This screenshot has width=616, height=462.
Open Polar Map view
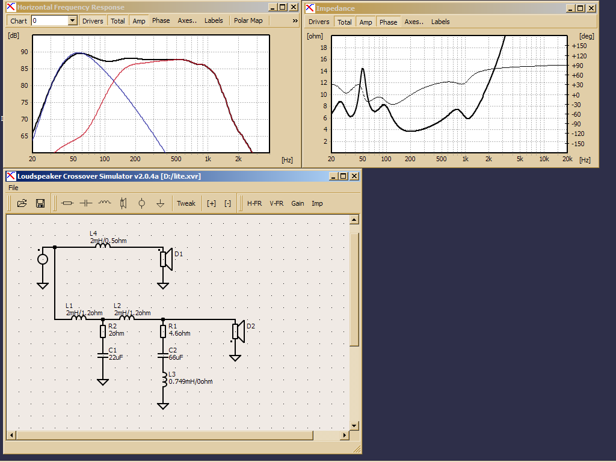tap(248, 21)
